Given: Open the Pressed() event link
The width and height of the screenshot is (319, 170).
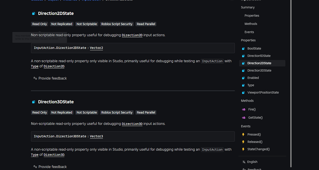Looking at the screenshot, I should click(254, 135).
